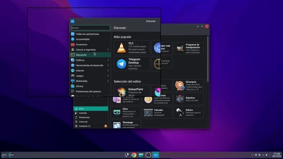This screenshot has height=159, width=283.
Task: Open the solitaire card game icon
Action: 117,100
